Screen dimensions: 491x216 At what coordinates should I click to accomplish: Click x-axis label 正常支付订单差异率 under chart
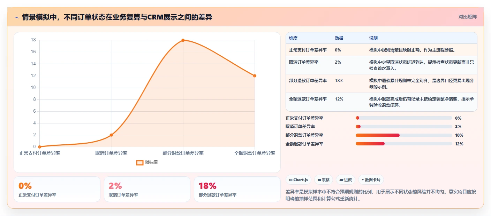click(39, 153)
